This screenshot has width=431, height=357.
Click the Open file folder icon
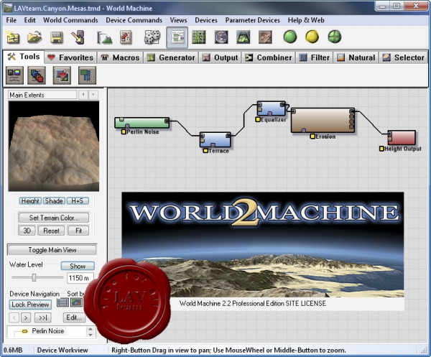(x=34, y=37)
